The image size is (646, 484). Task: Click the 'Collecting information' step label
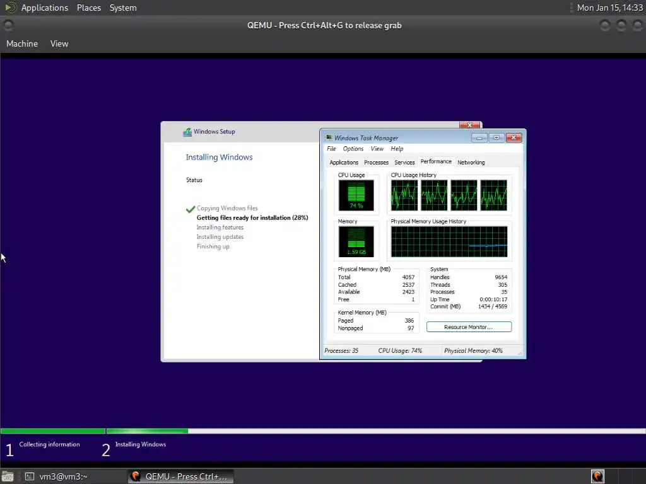pyautogui.click(x=49, y=444)
